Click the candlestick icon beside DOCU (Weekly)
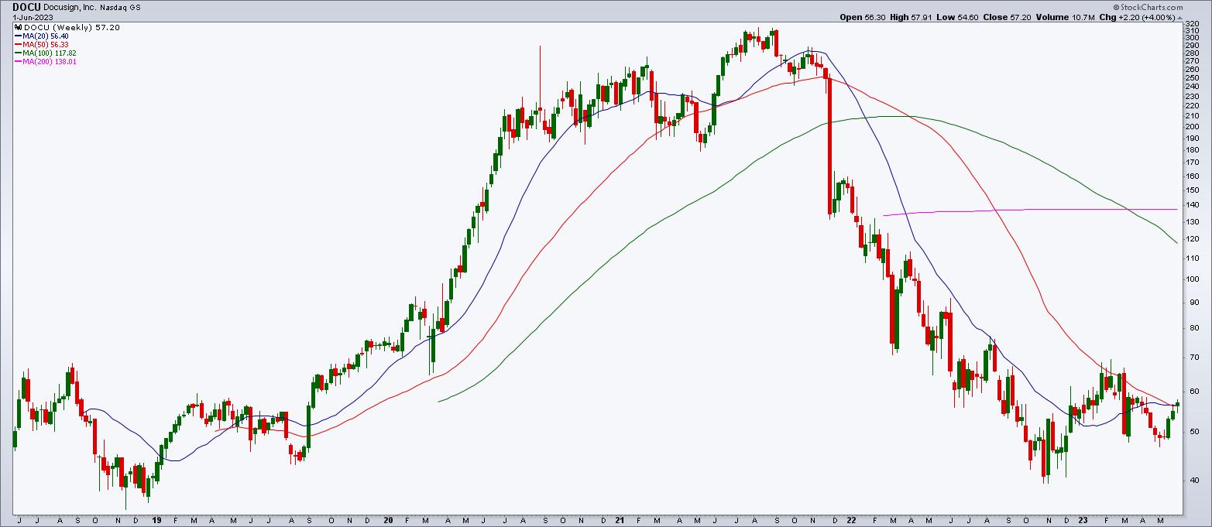 pyautogui.click(x=17, y=26)
